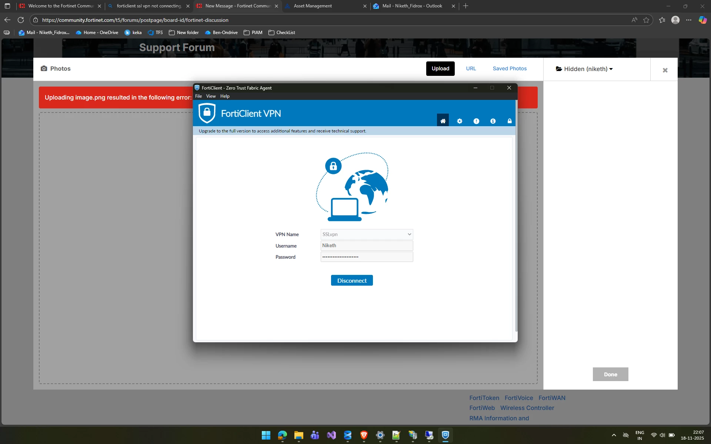711x444 pixels.
Task: Switch to the Saved Photos tab
Action: [510, 68]
